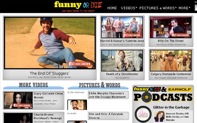
Task: Click credits under The End Of 'Sluggers'
Action: click(50, 77)
